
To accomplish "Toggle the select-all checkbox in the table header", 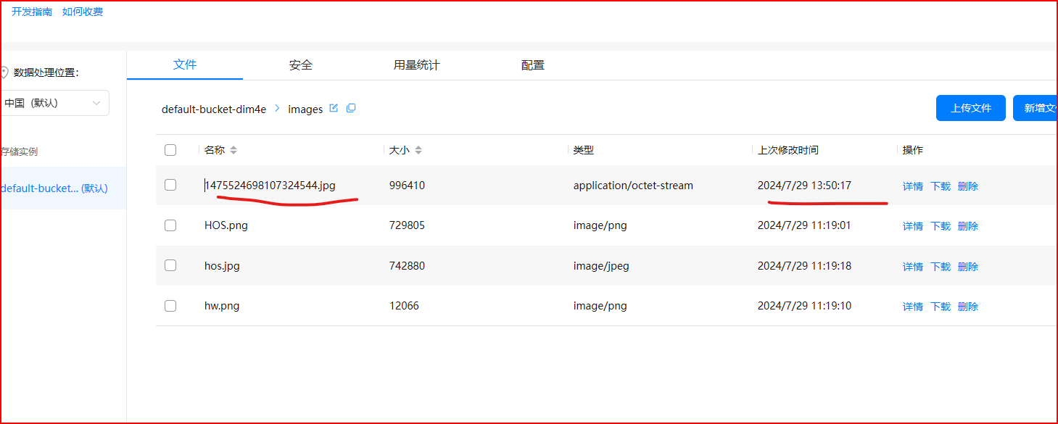I will click(170, 150).
